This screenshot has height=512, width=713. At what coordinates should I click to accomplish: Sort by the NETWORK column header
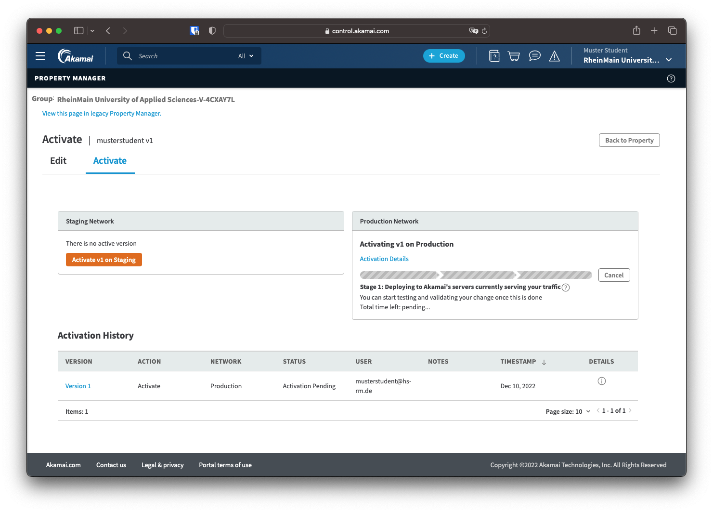(x=226, y=362)
